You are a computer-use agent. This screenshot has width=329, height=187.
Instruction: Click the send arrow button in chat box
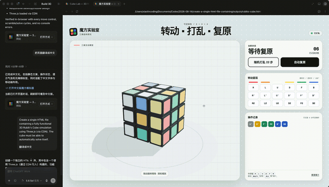click(x=53, y=180)
